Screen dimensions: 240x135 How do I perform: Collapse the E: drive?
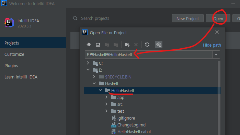click(x=88, y=70)
